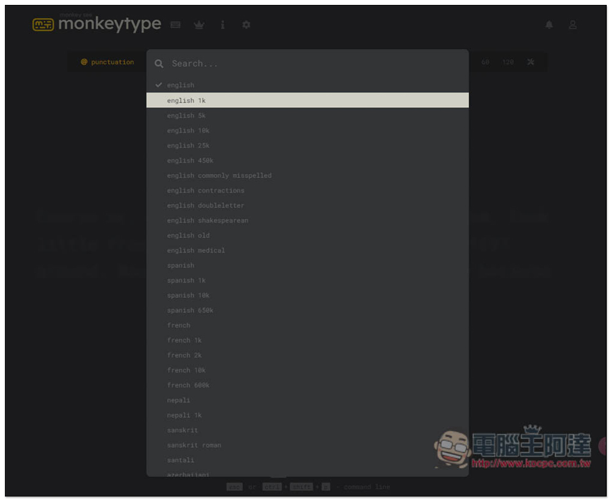The height and width of the screenshot is (502, 611).
Task: Select santali language
Action: coord(307,460)
